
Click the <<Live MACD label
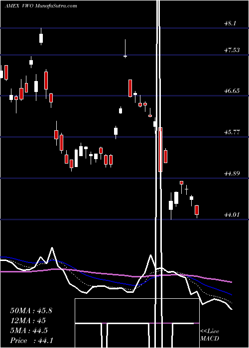click(210, 335)
